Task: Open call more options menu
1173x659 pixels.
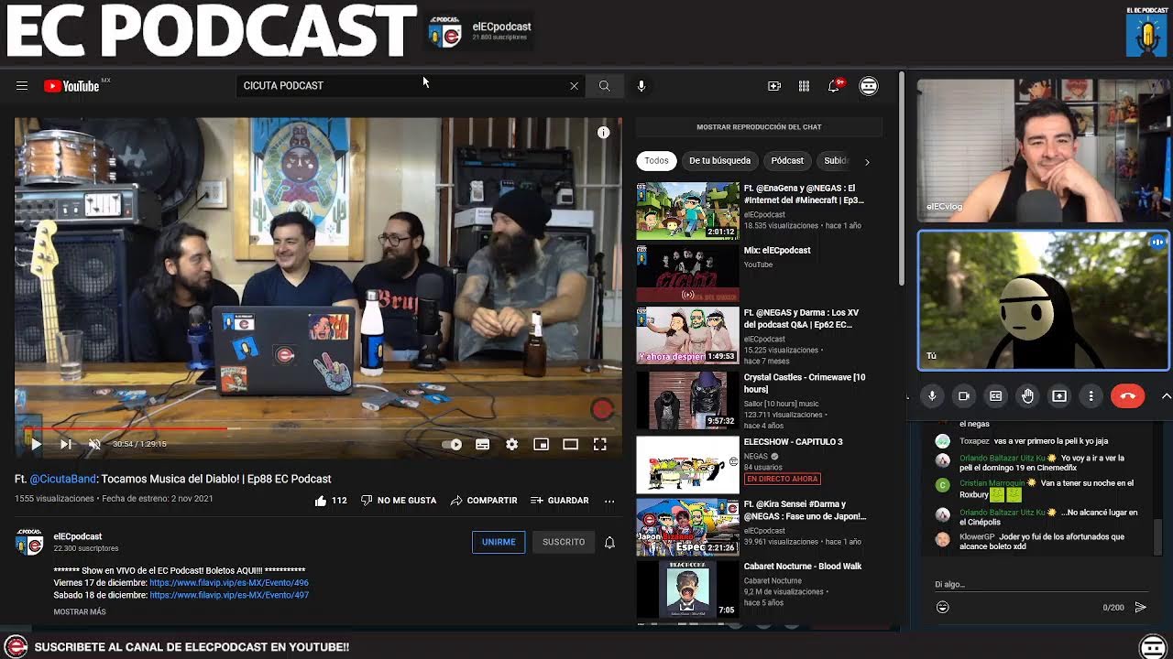Action: [x=1091, y=395]
